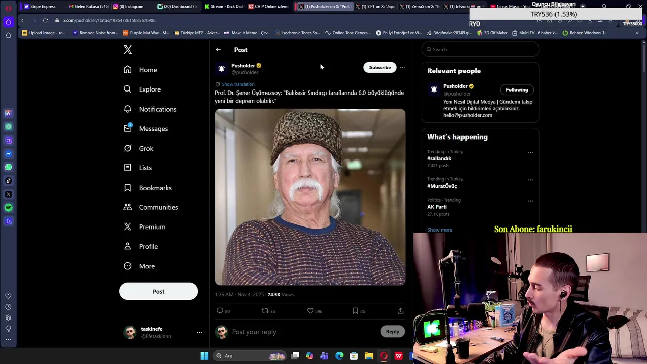The width and height of the screenshot is (647, 364).
Task: Click the address bar URL
Action: [x=109, y=20]
